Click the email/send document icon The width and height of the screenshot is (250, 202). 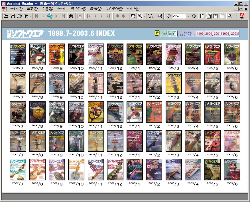coord(26,16)
